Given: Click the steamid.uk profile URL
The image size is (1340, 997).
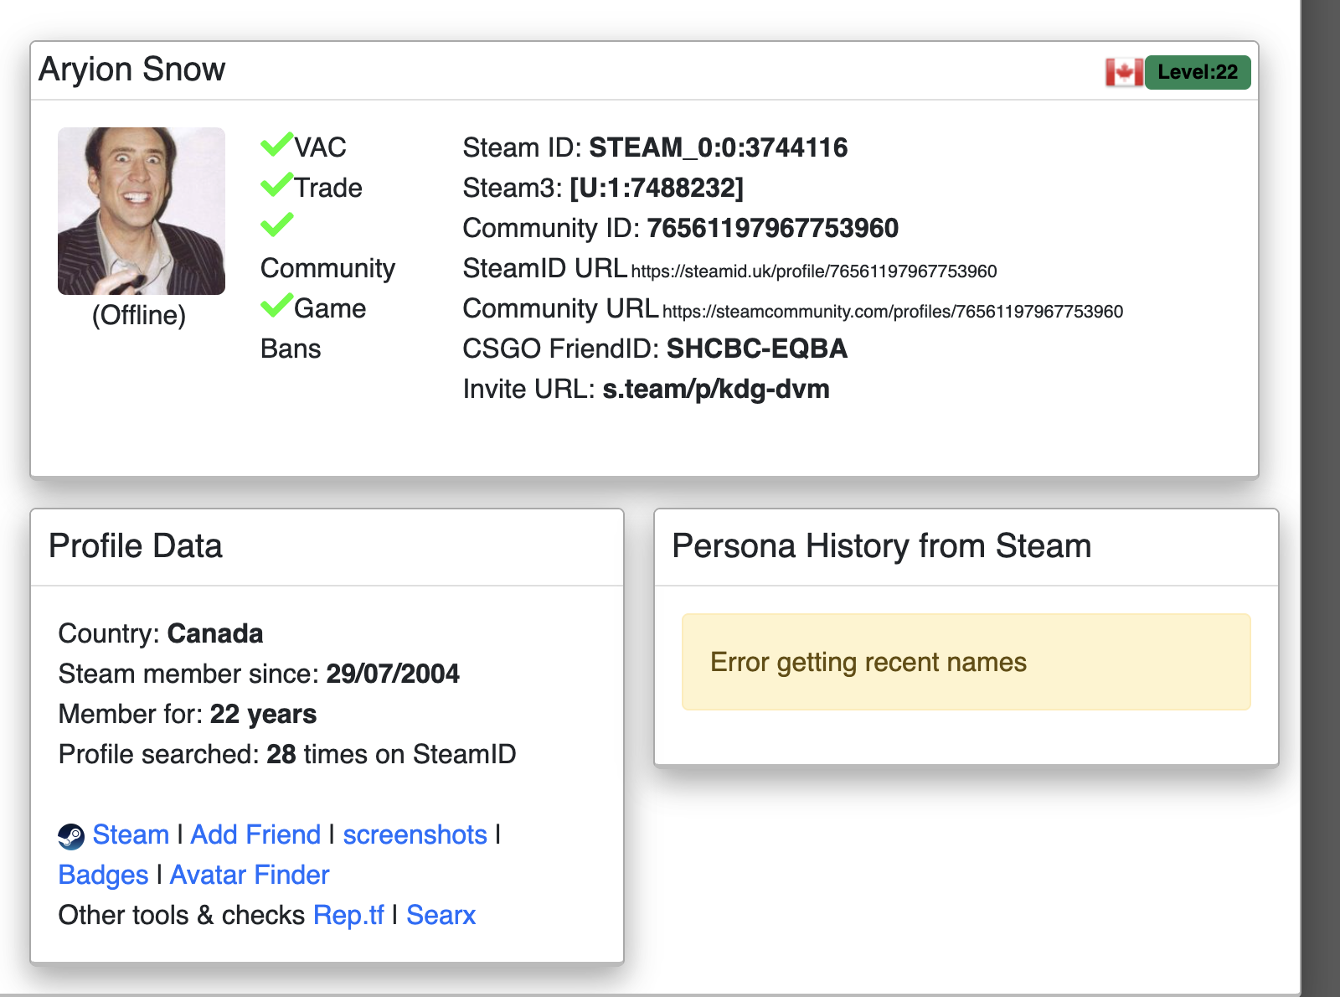Looking at the screenshot, I should pyautogui.click(x=813, y=271).
